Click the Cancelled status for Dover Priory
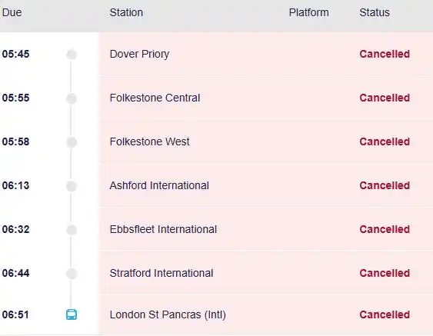Viewport: 433px width, 336px height. 385,54
